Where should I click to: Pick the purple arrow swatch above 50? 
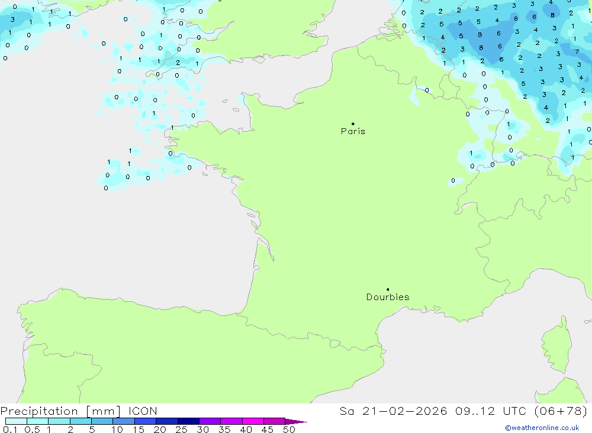pyautogui.click(x=295, y=422)
